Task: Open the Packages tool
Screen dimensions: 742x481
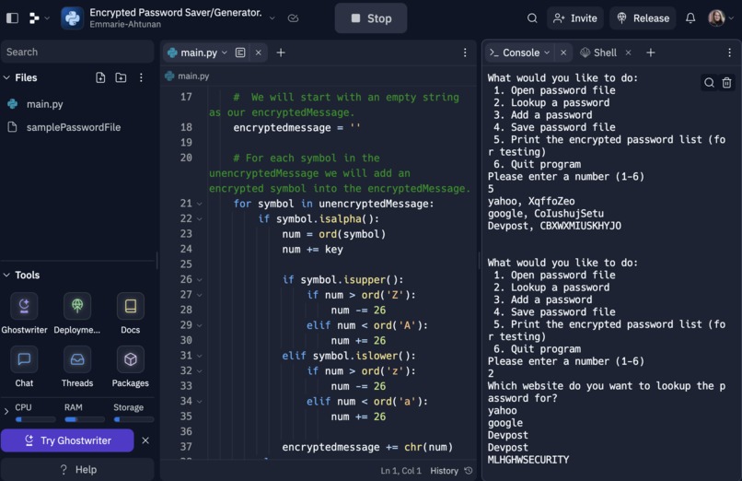Action: (130, 367)
